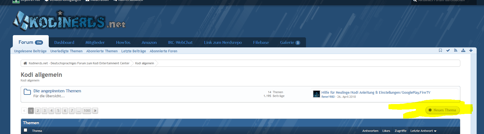Open the HowTos tab
Image resolution: width=484 pixels, height=134 pixels.
(x=123, y=42)
